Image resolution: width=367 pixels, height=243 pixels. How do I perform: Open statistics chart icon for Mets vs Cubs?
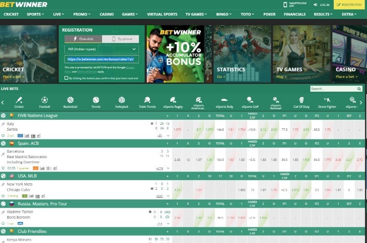pyautogui.click(x=31, y=196)
